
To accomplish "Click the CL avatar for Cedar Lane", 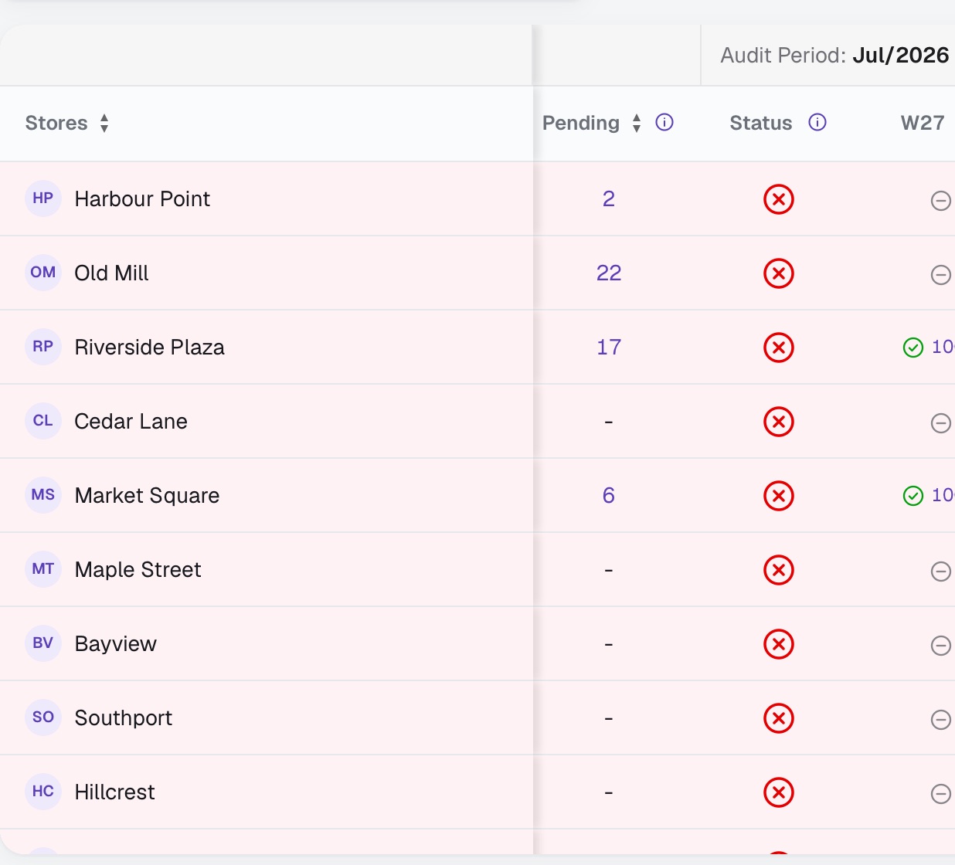I will pyautogui.click(x=43, y=421).
